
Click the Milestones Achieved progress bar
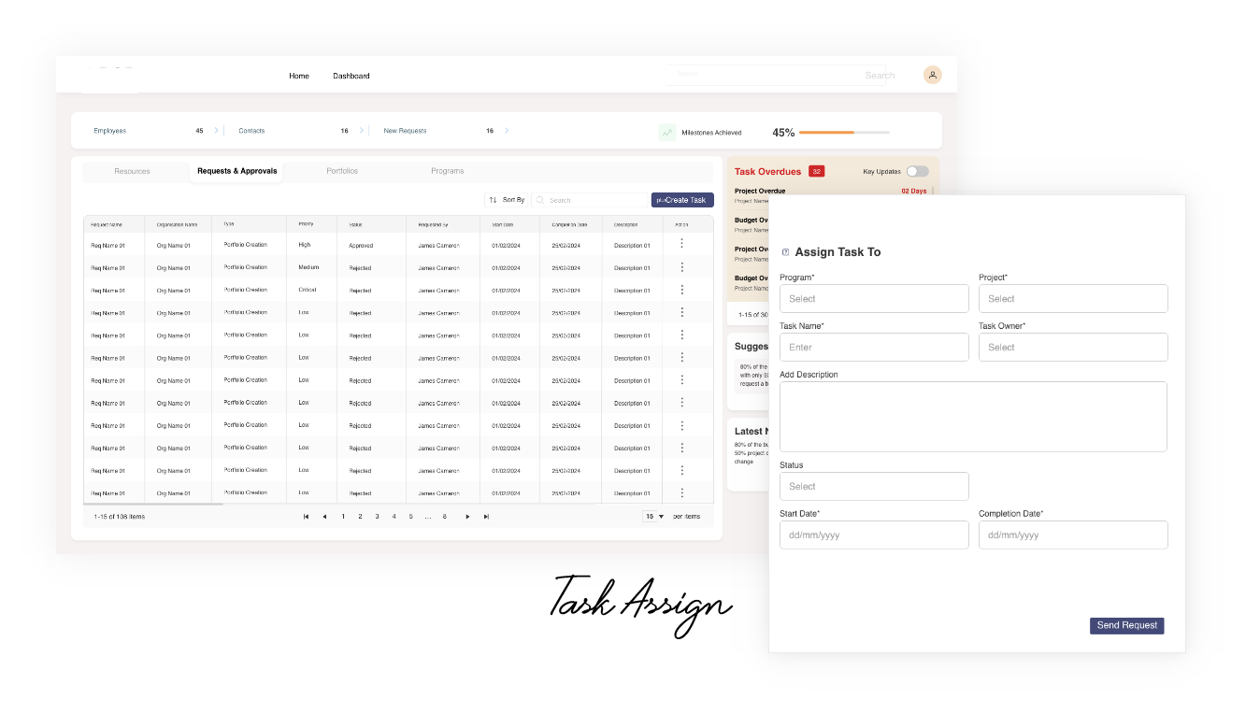click(x=843, y=133)
